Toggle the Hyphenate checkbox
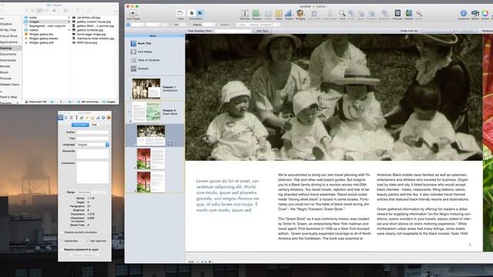 (x=62, y=241)
